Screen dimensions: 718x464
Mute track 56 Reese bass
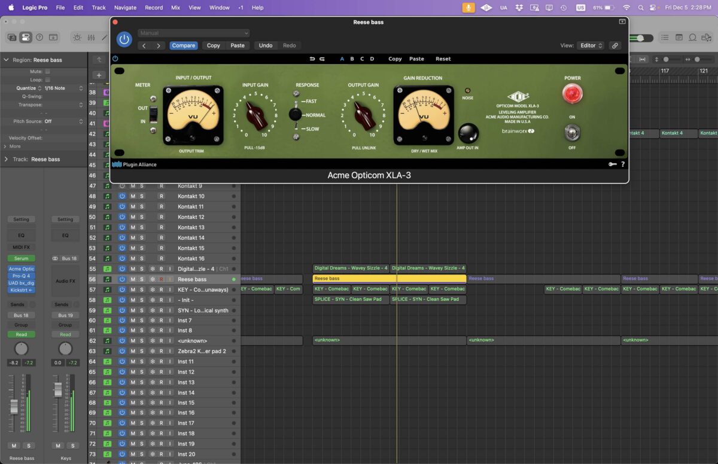pos(133,279)
